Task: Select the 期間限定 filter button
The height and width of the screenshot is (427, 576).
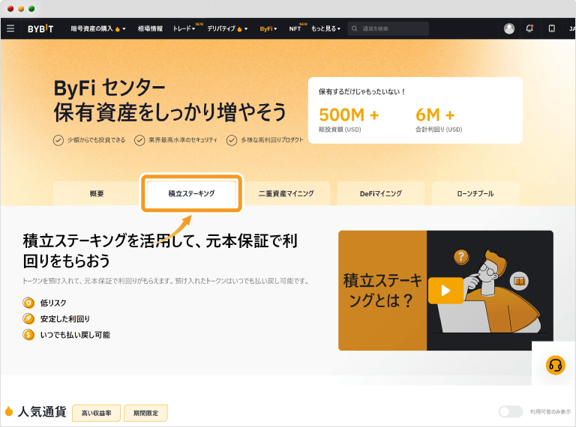Action: [x=145, y=413]
